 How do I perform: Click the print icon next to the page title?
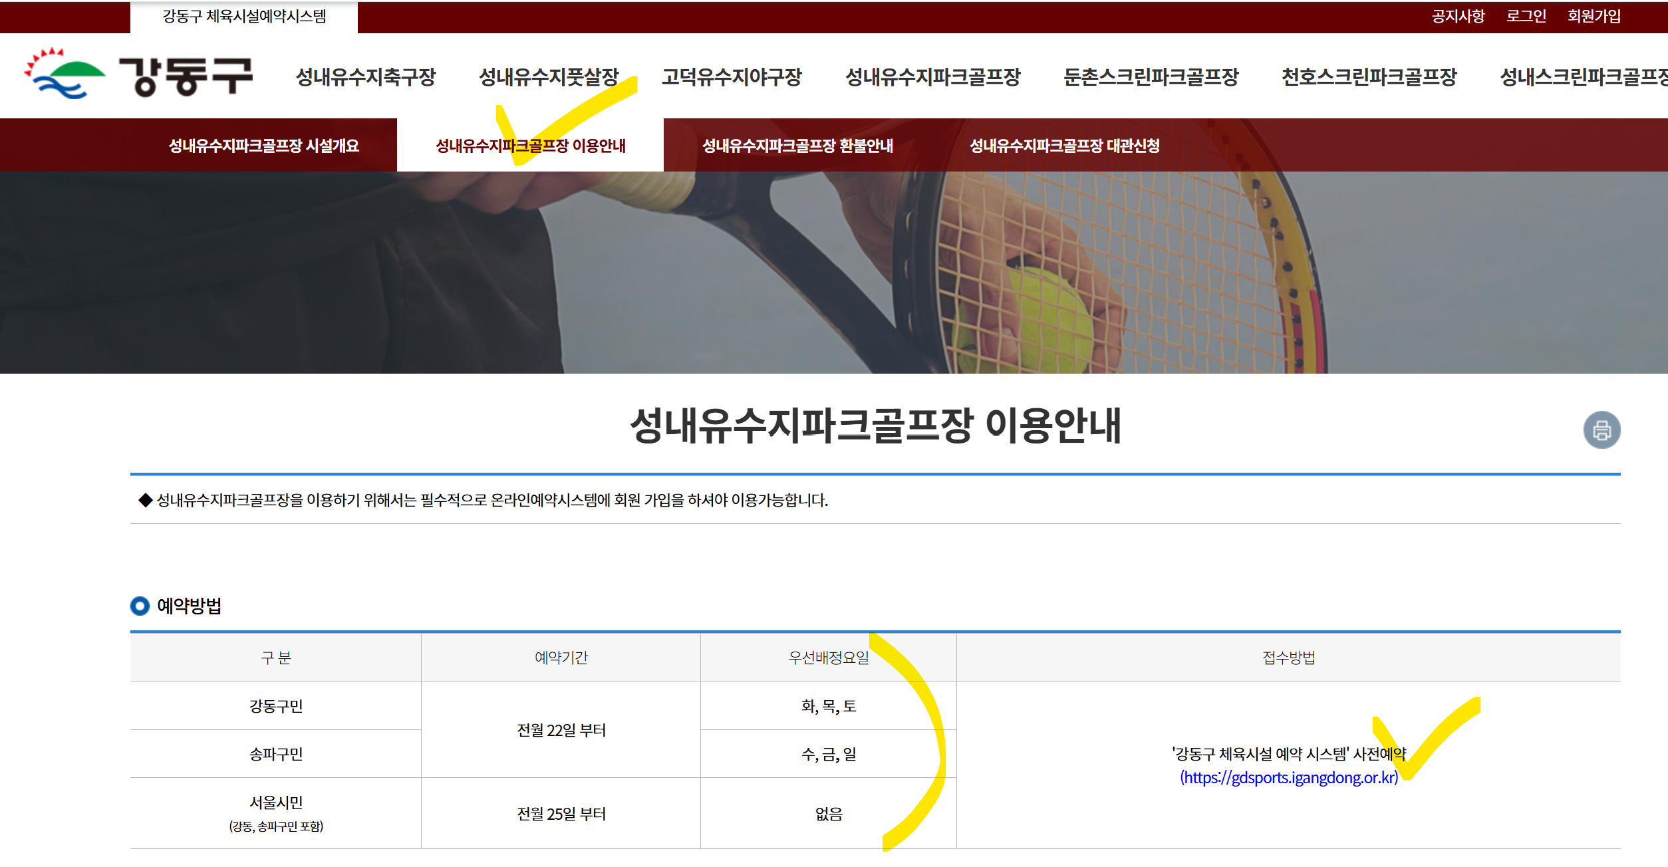(x=1601, y=430)
